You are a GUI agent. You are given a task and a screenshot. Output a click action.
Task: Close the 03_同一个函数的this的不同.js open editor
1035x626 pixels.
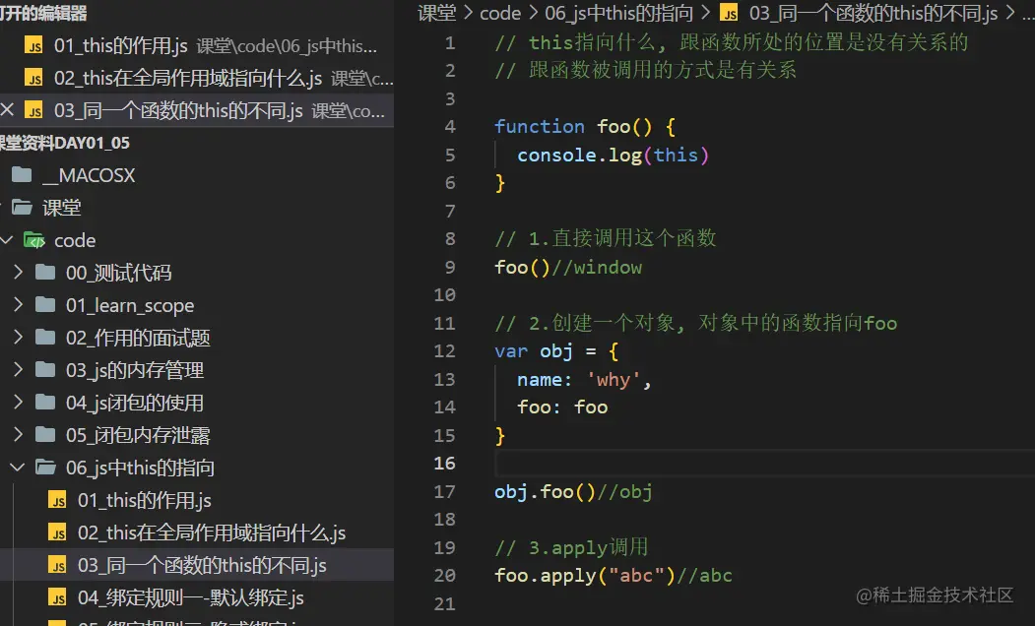[x=7, y=109]
